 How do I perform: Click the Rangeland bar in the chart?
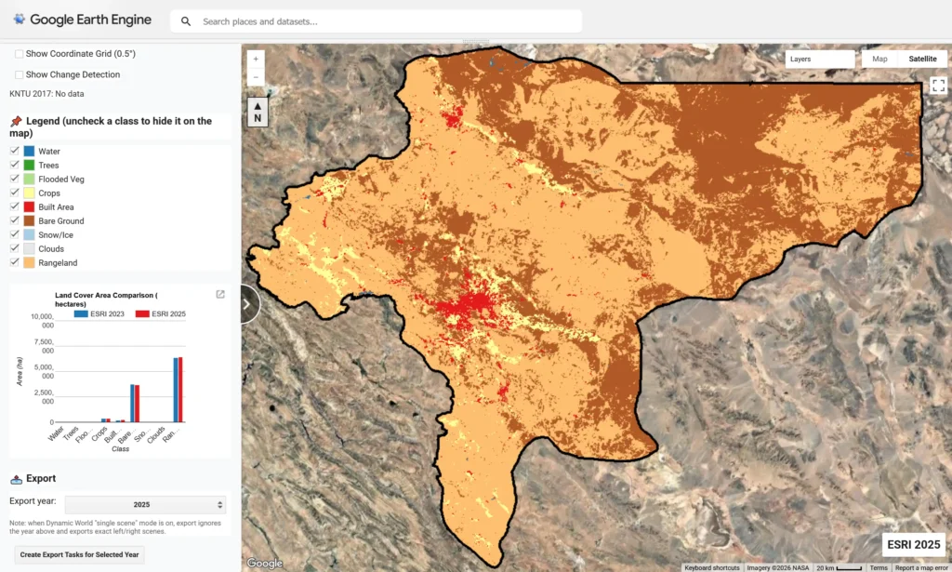[x=178, y=389]
